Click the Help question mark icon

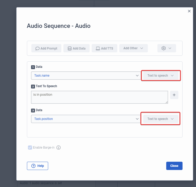pos(33,166)
